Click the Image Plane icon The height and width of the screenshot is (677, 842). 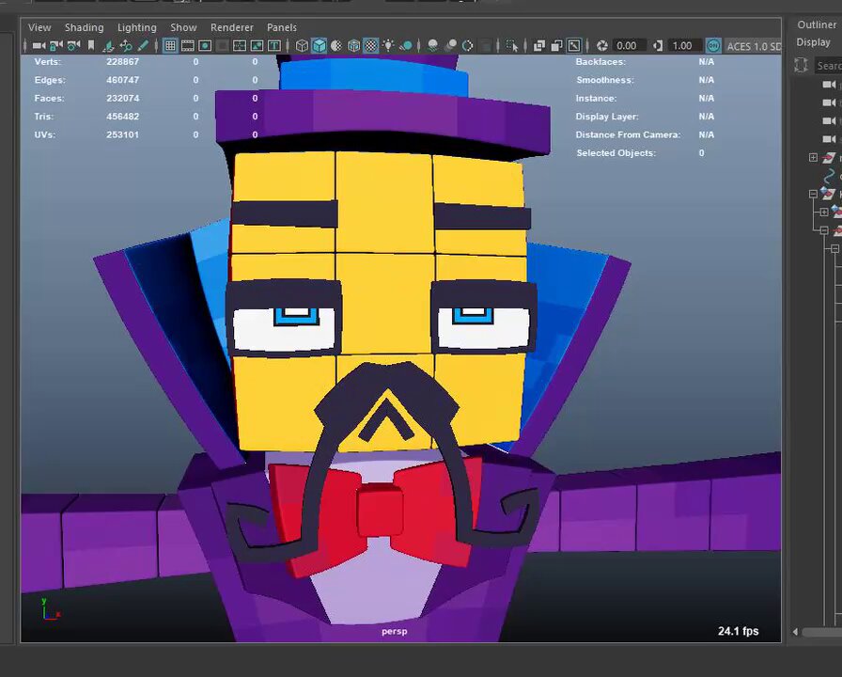click(x=108, y=46)
